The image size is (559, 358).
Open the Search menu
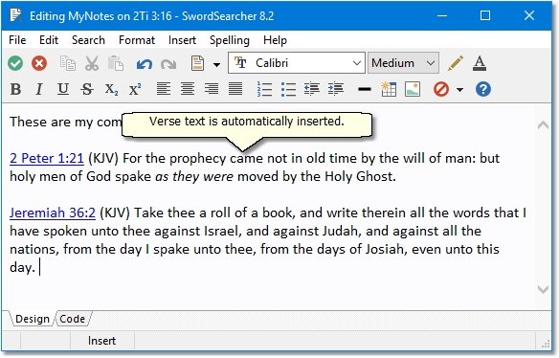pos(88,40)
